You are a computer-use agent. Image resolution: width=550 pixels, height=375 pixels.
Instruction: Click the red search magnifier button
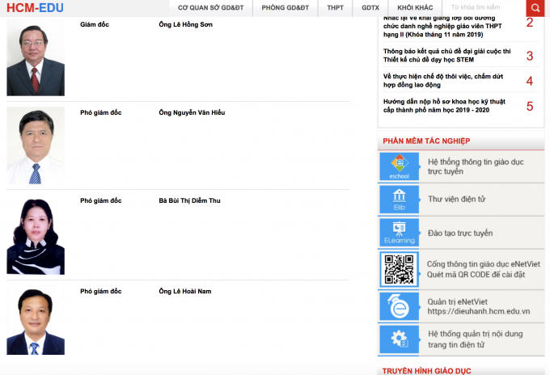click(x=535, y=8)
